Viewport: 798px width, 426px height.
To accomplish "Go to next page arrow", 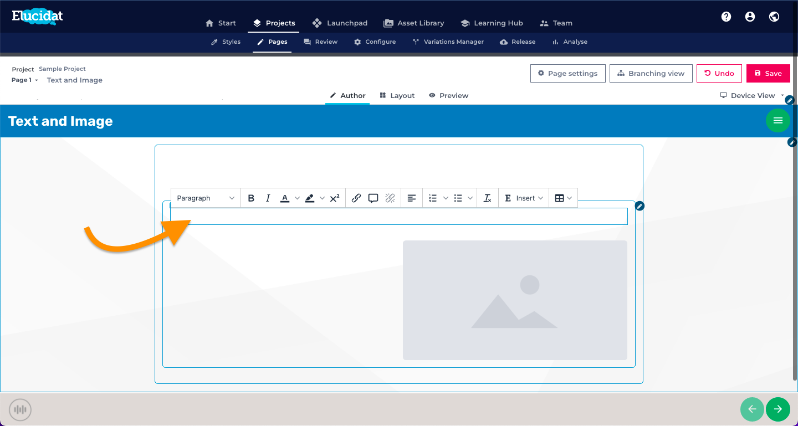I will point(778,409).
